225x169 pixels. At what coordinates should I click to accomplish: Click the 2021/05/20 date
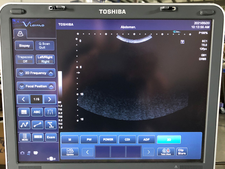tap(202, 23)
